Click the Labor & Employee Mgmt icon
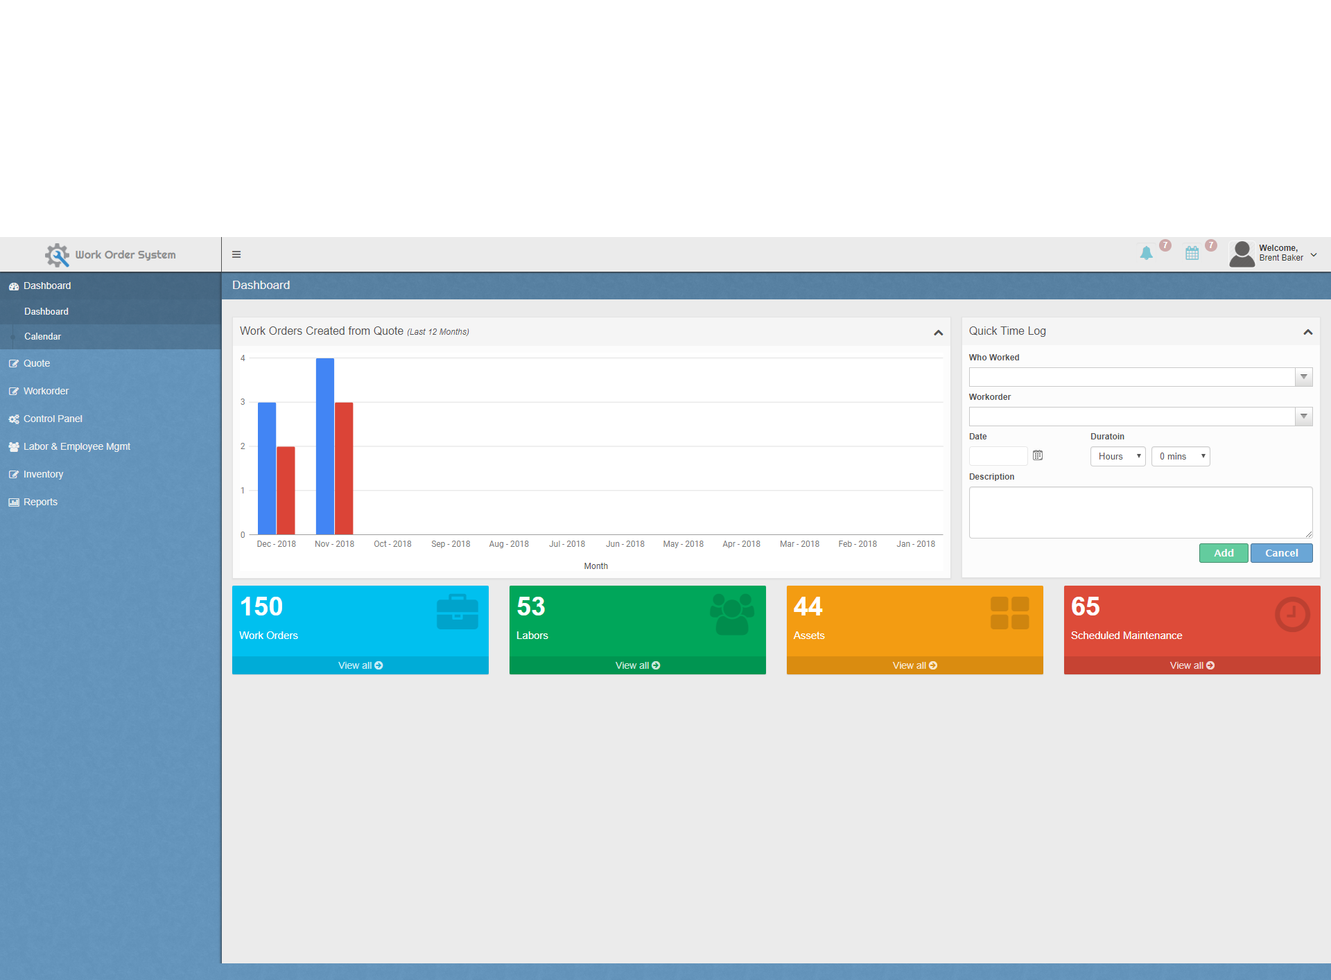 (x=15, y=446)
